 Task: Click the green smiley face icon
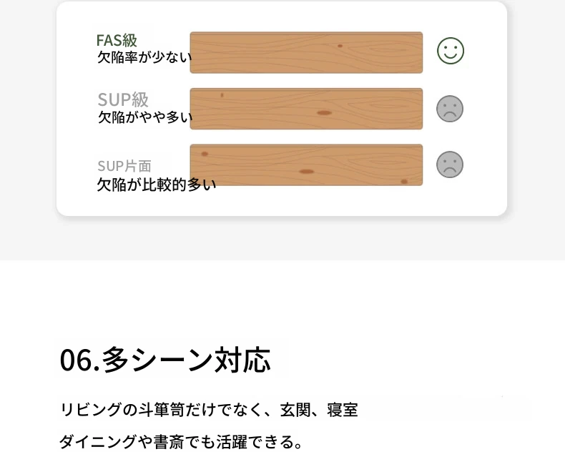pyautogui.click(x=451, y=51)
